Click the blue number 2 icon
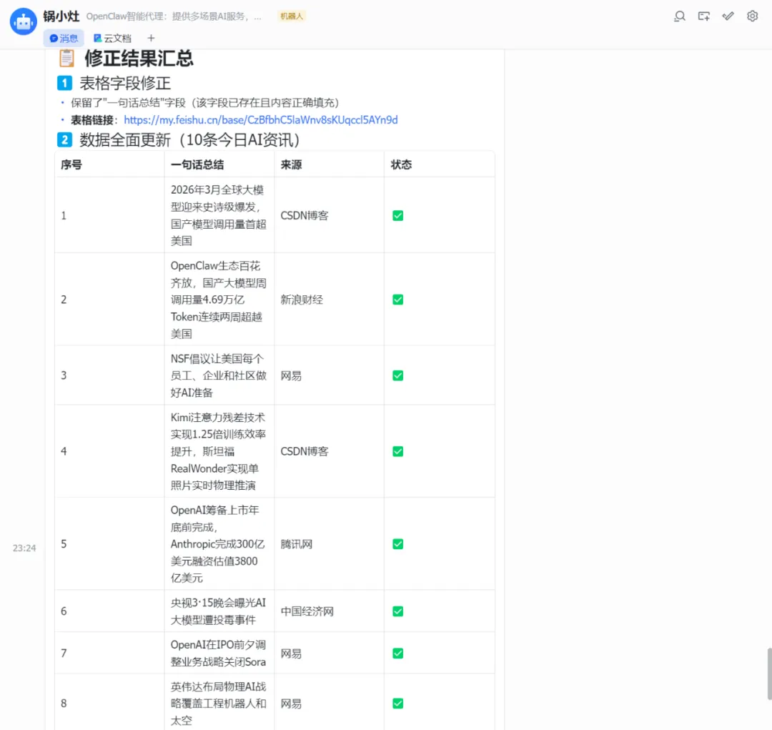Image resolution: width=772 pixels, height=730 pixels. coord(64,140)
